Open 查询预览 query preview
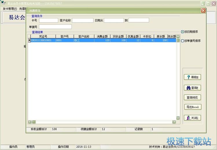Viewport: 217px width, 150px height. pyautogui.click(x=192, y=98)
